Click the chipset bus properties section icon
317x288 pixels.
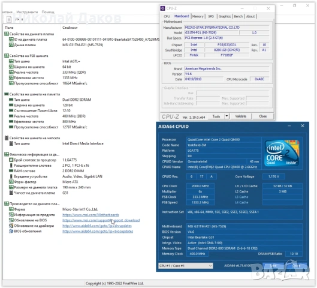[x=7, y=138]
